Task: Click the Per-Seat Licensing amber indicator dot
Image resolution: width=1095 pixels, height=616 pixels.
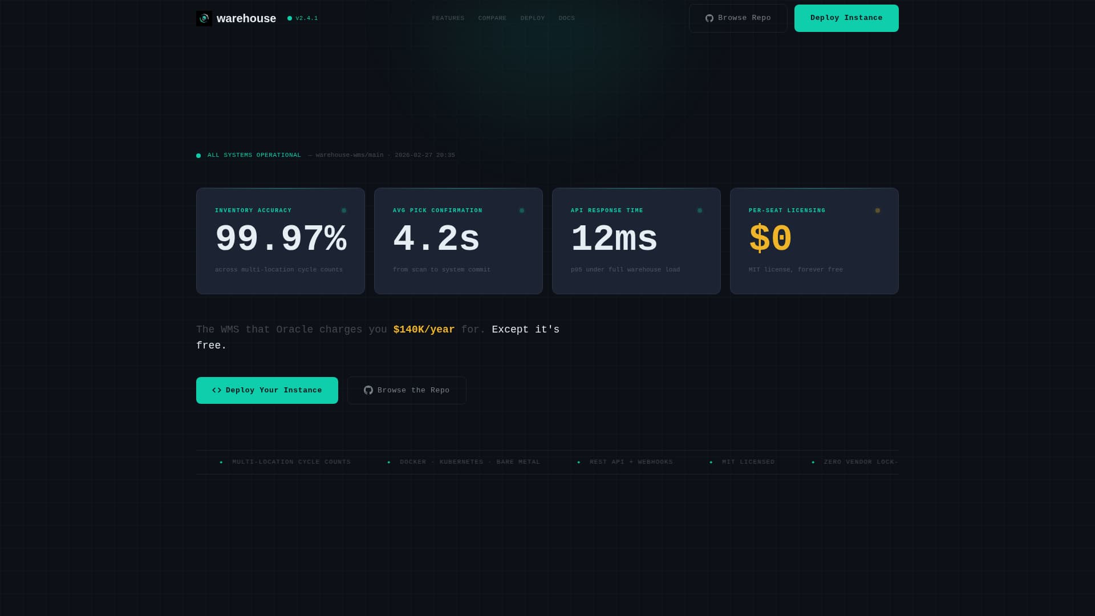Action: coord(878,210)
